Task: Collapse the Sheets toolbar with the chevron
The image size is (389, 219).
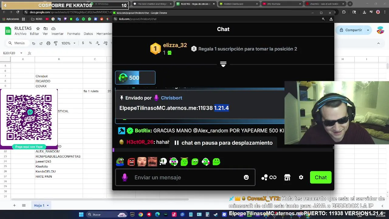Action: [378, 43]
